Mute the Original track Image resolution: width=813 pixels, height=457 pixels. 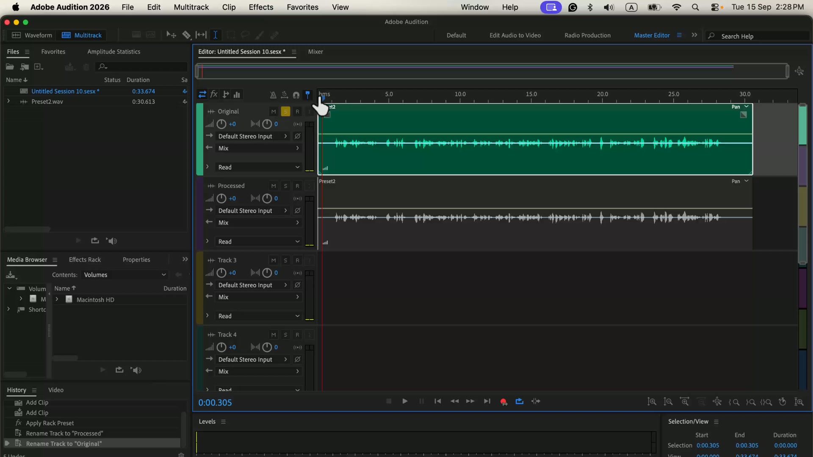coord(274,112)
